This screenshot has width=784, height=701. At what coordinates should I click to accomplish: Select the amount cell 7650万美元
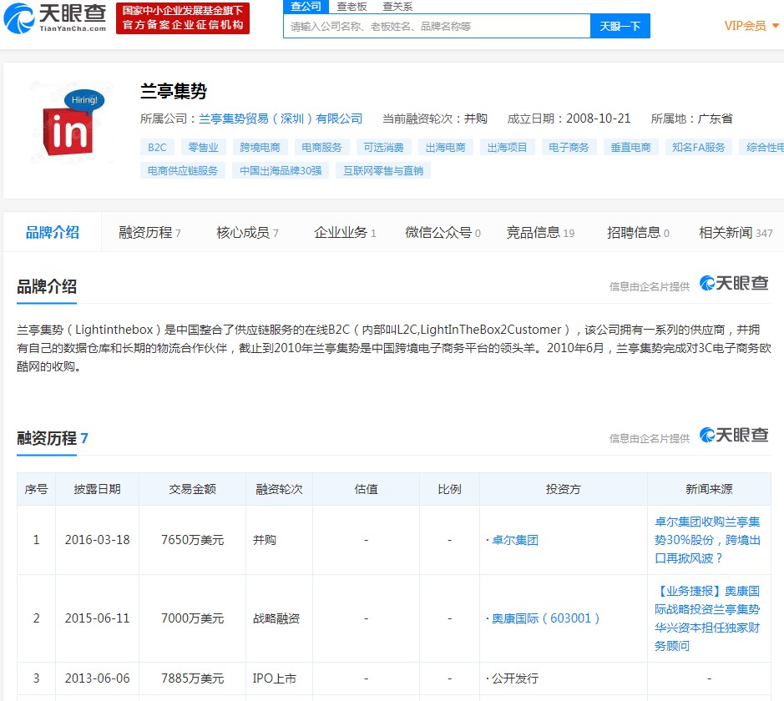point(193,540)
